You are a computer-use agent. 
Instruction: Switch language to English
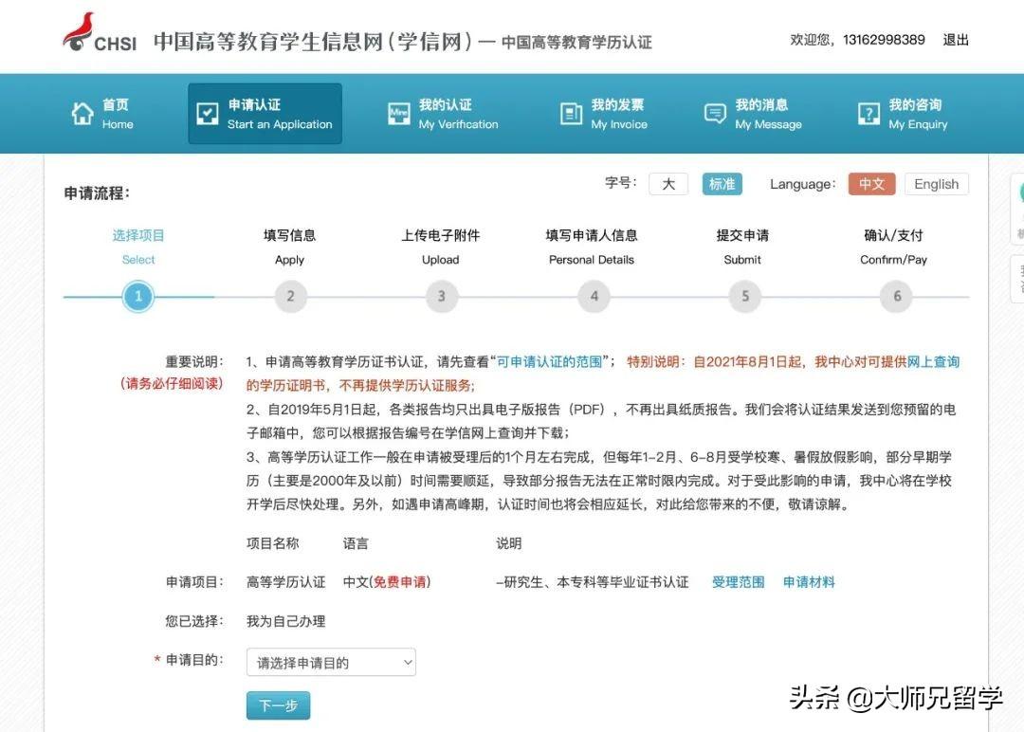[x=937, y=184]
